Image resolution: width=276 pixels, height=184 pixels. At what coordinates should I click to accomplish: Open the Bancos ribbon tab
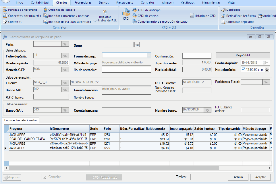[x=104, y=3]
